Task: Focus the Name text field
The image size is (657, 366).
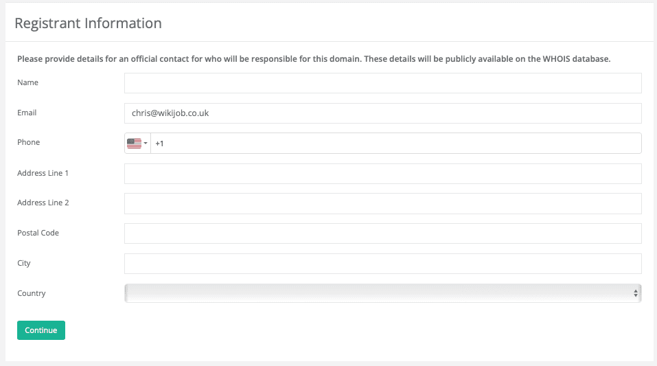Action: 382,83
